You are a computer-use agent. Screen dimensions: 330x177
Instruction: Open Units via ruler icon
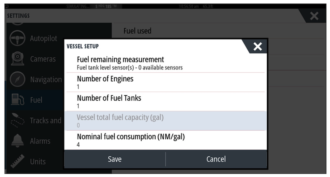click(17, 161)
